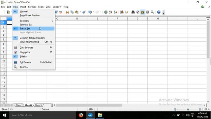Insert a chart via Chart icon
Screen dimensions: 211x119
[x=122, y=12]
